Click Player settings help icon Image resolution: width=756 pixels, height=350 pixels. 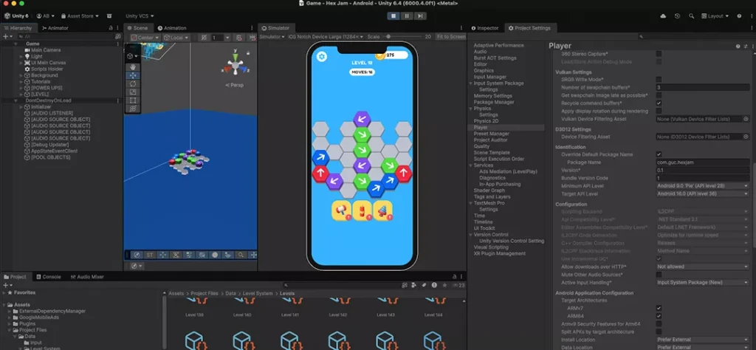738,47
